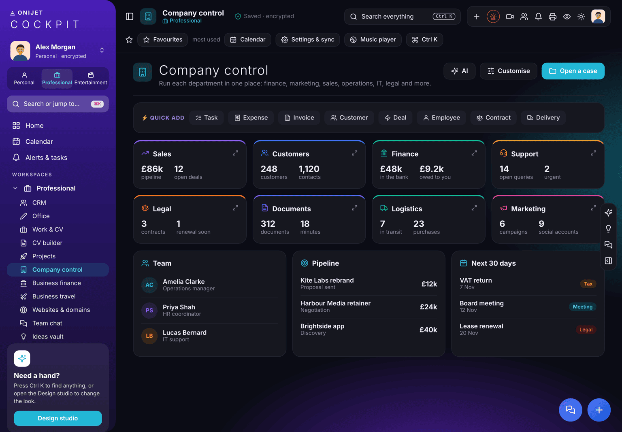Open the Customise button
The width and height of the screenshot is (622, 432).
point(509,71)
